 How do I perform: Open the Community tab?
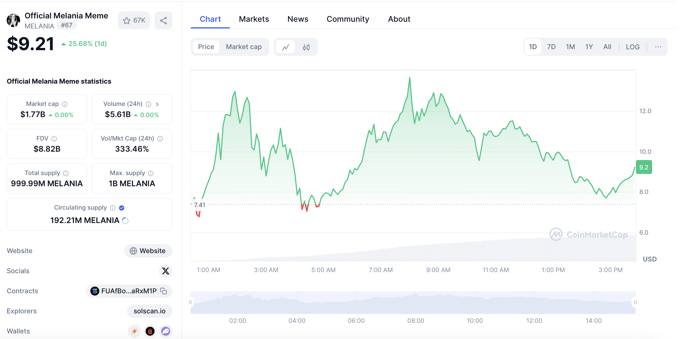click(x=348, y=19)
